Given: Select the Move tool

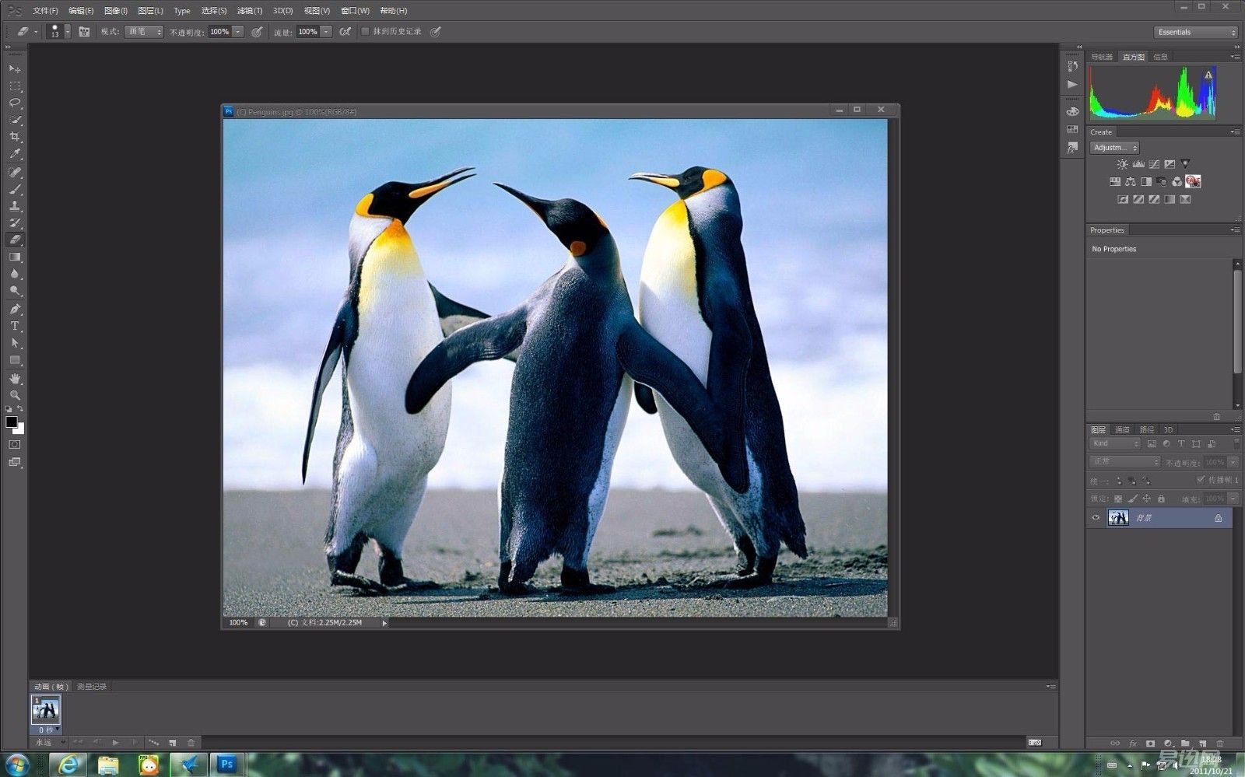Looking at the screenshot, I should (x=15, y=69).
